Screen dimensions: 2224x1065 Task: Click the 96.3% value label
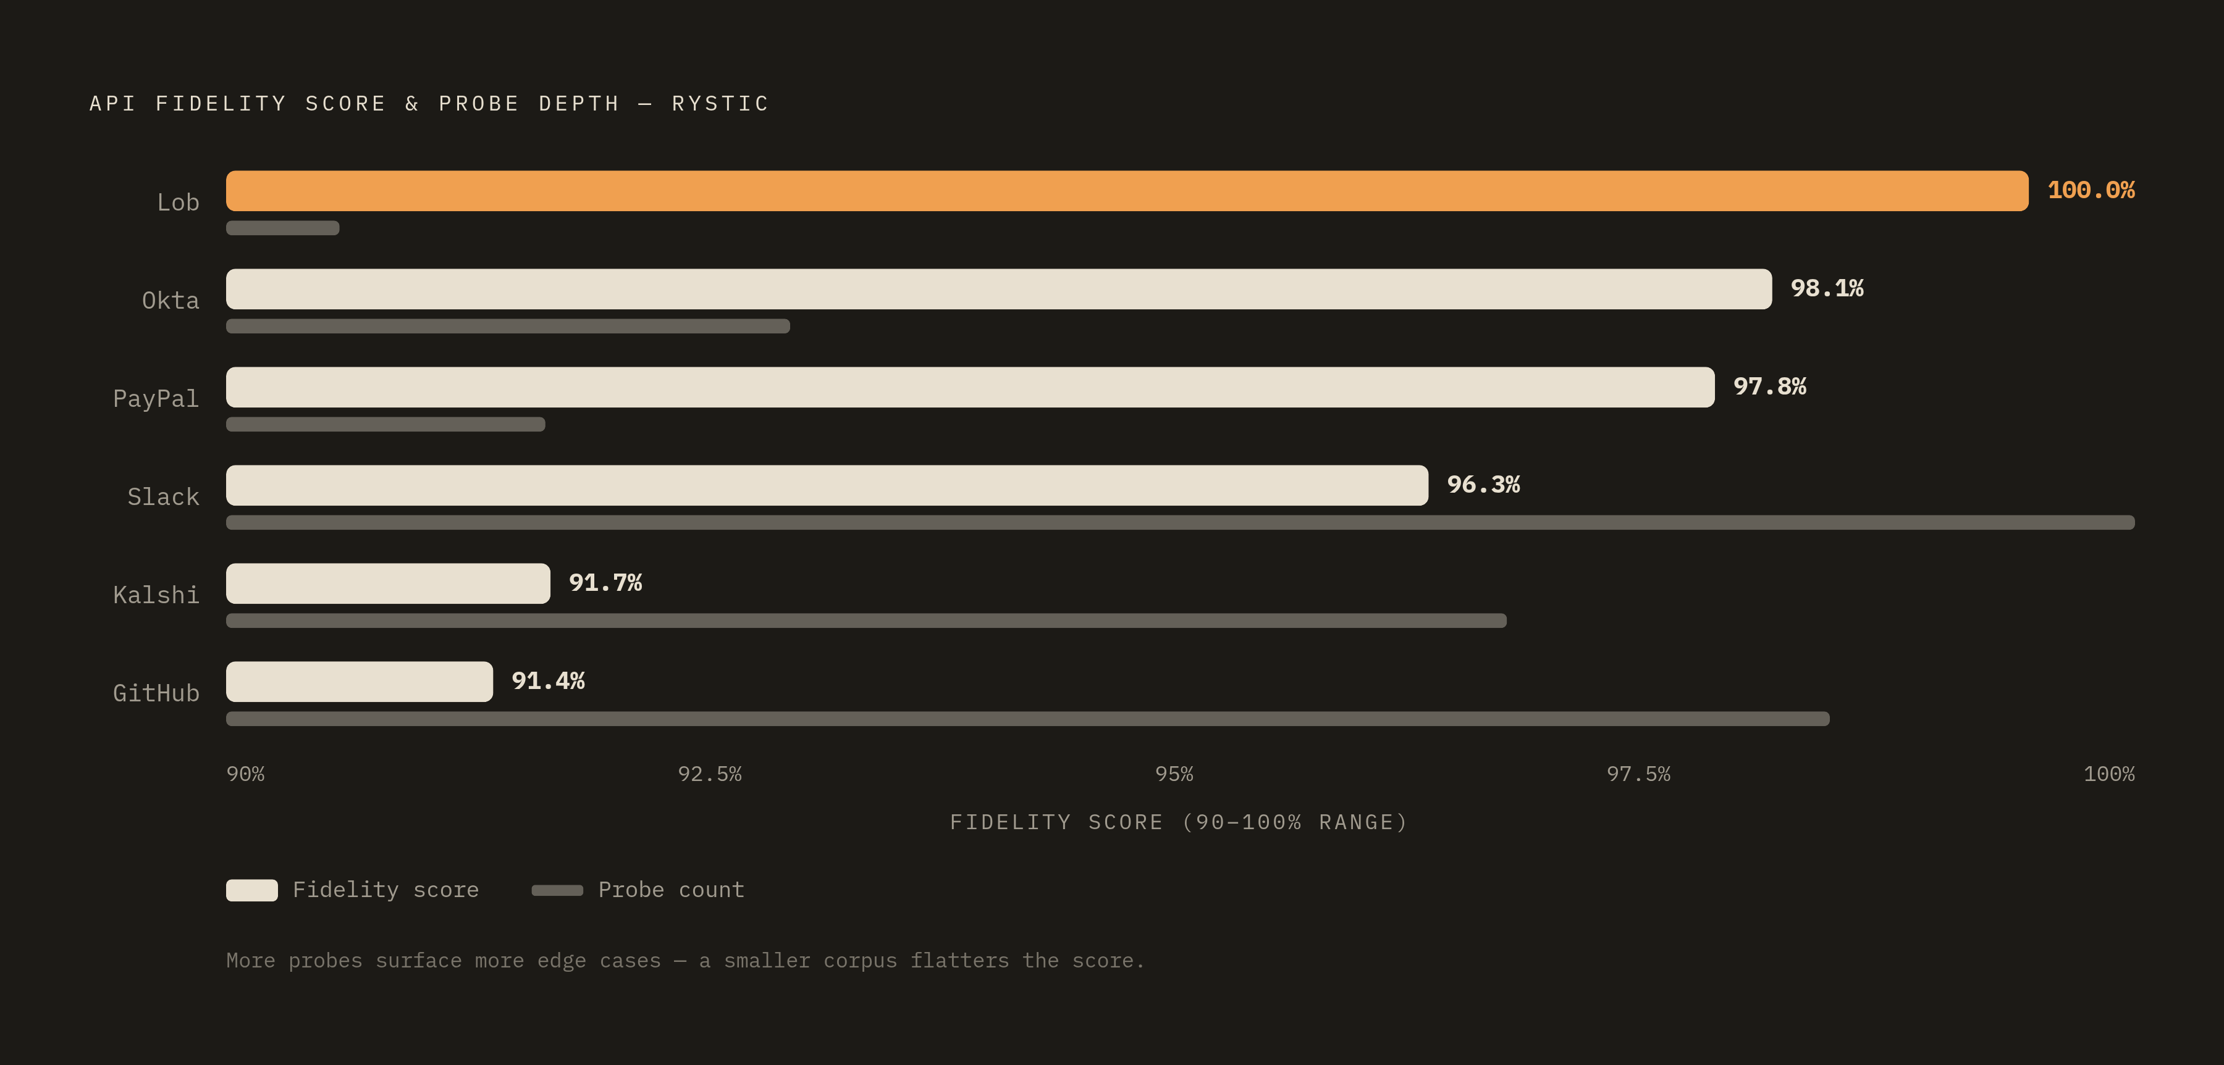pos(1483,485)
